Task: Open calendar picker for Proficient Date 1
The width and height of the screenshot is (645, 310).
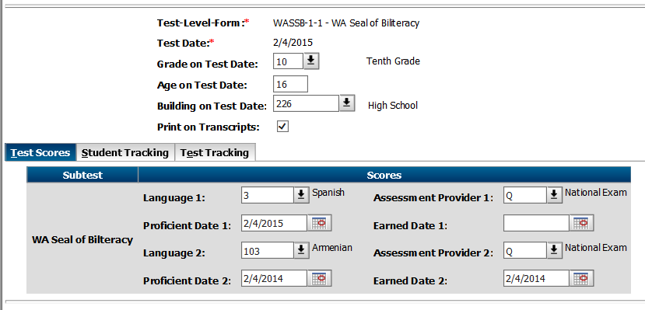Action: pos(319,223)
